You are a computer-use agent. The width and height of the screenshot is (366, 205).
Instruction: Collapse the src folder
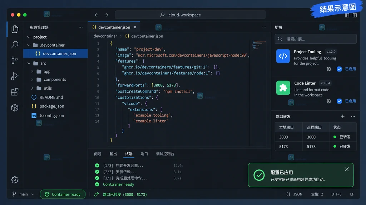click(29, 63)
